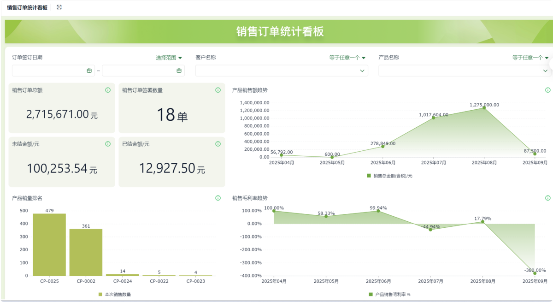Viewport: 553px width, 302px height.
Task: Click info icon of 销售毛利率趋势 chart
Action: tap(548, 198)
